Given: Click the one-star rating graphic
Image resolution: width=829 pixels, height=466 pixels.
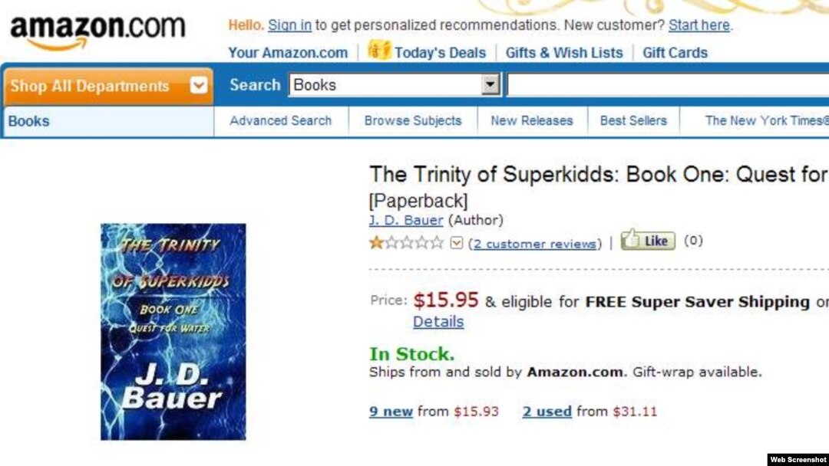Looking at the screenshot, I should pos(406,243).
